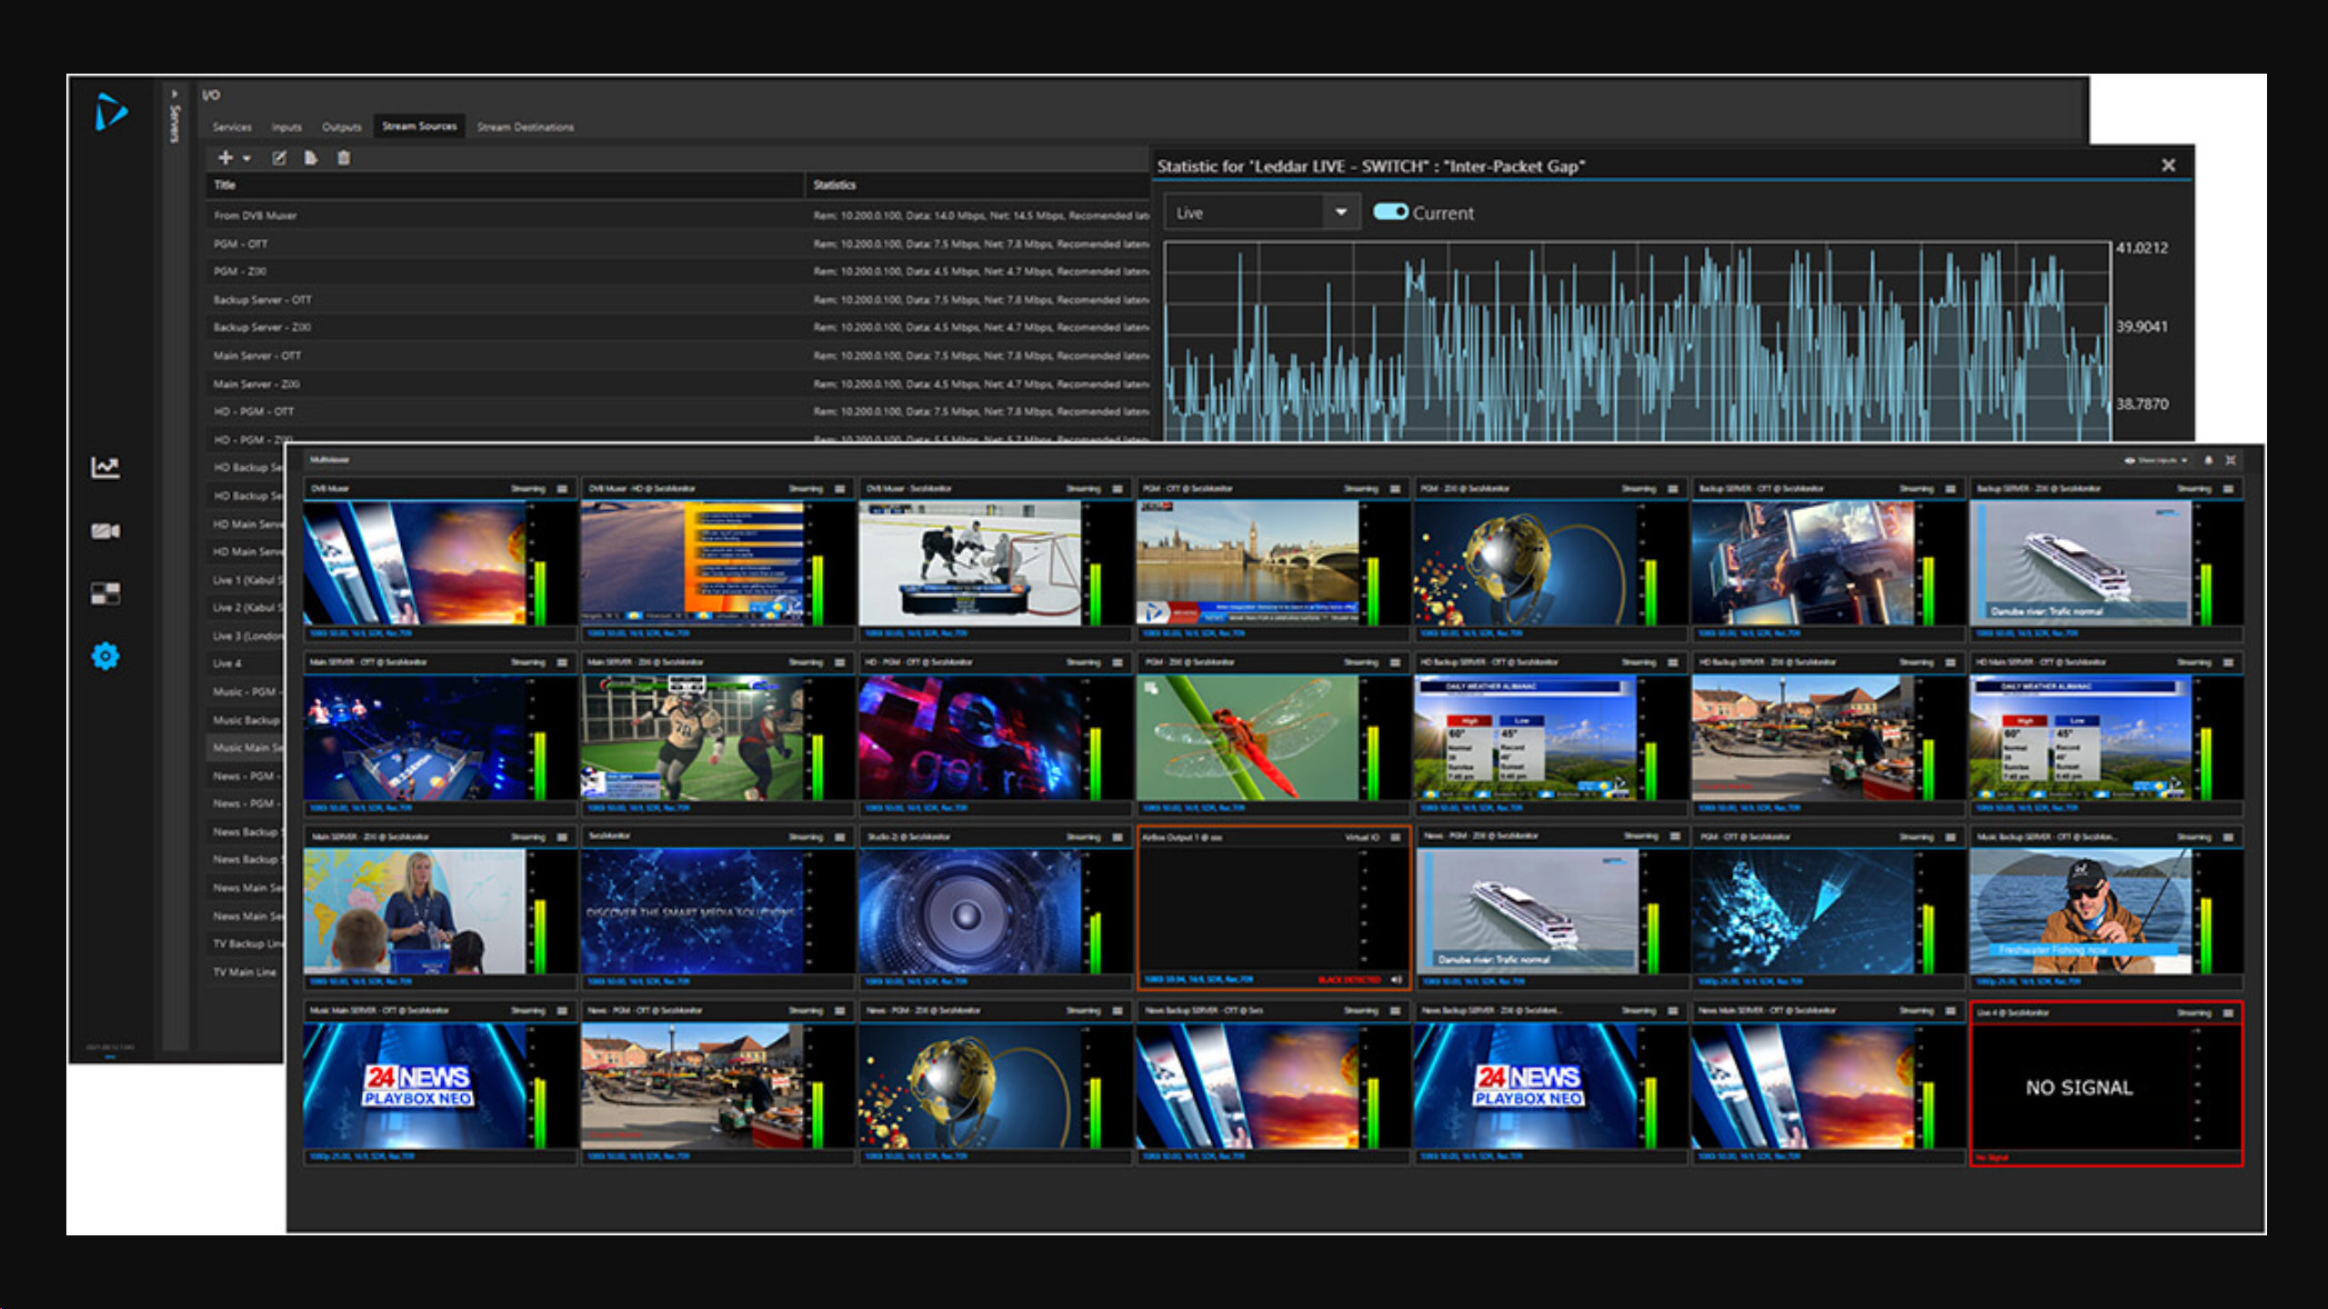Click the blue PlayBox play-arrow logo
The height and width of the screenshot is (1309, 2328).
click(x=110, y=111)
